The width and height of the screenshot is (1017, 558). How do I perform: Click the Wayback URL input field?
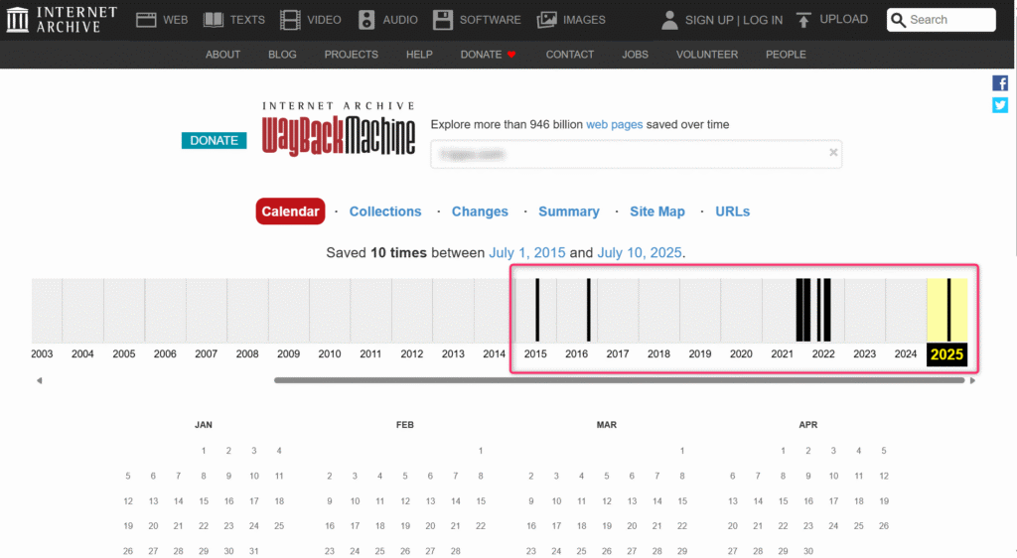pos(636,154)
